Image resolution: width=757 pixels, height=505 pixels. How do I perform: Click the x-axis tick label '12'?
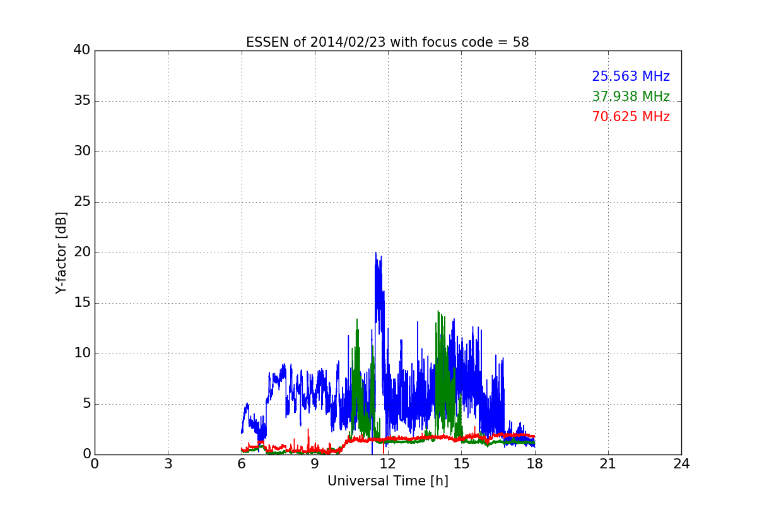point(388,463)
